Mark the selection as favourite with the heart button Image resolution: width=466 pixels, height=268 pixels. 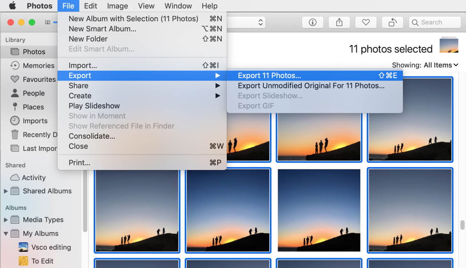tap(366, 22)
